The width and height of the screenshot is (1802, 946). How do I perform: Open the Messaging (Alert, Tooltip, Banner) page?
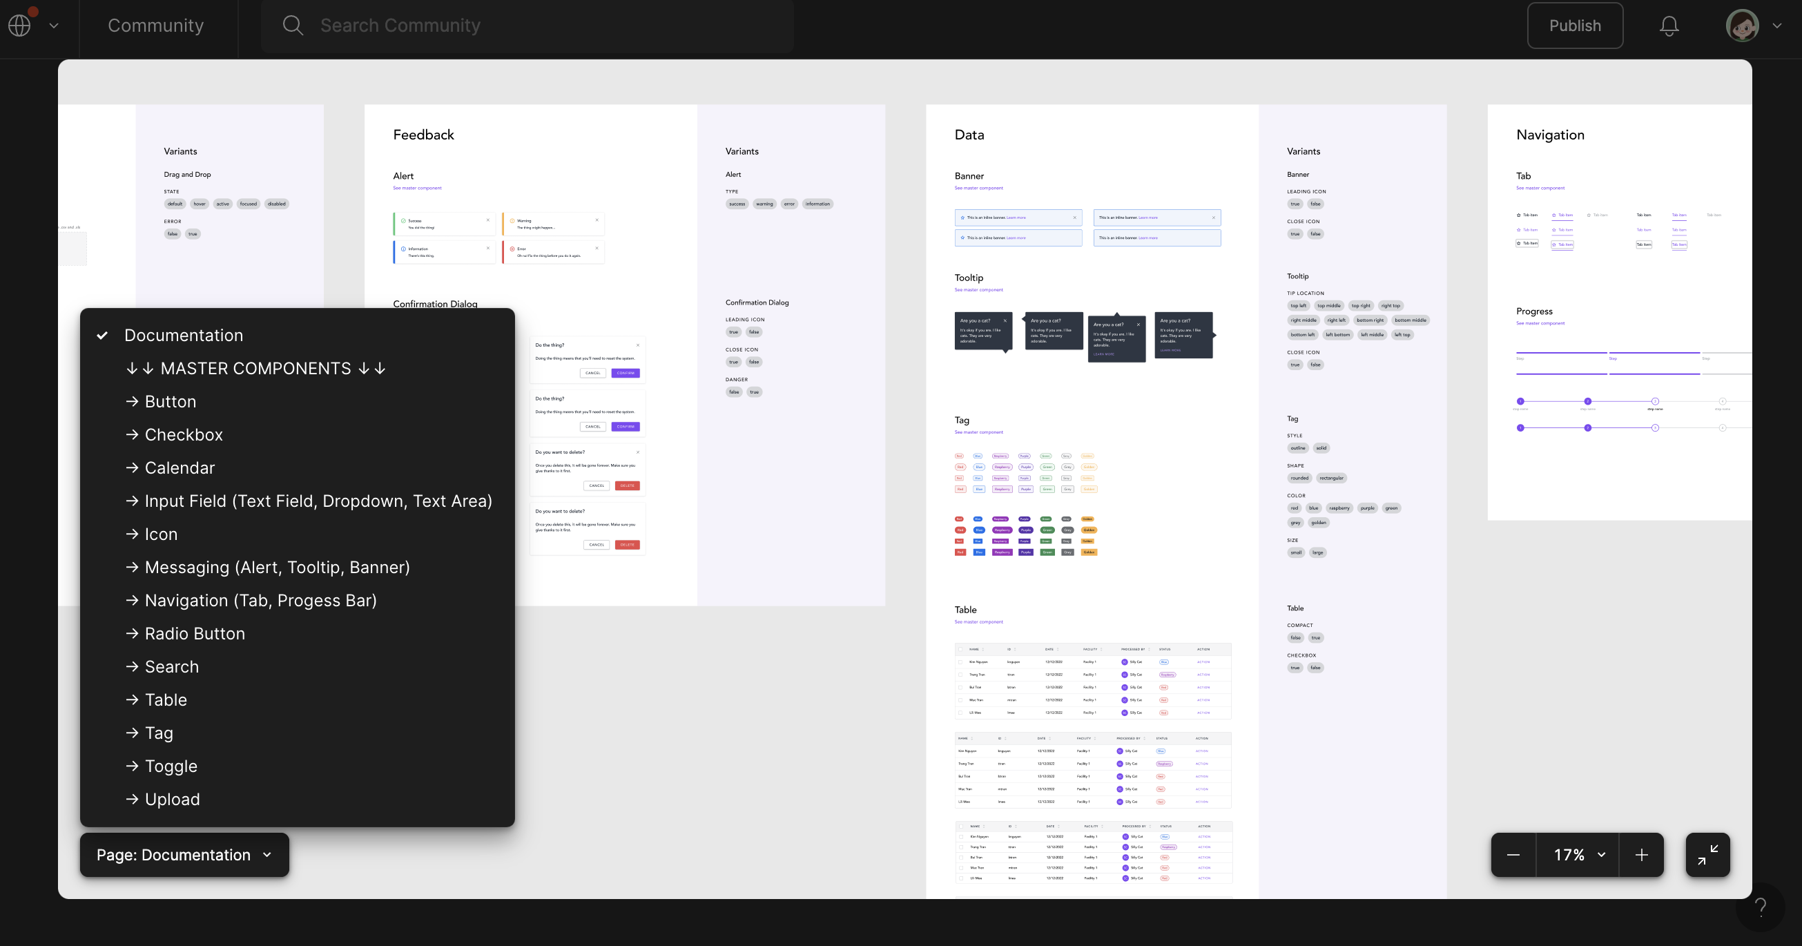click(x=277, y=568)
